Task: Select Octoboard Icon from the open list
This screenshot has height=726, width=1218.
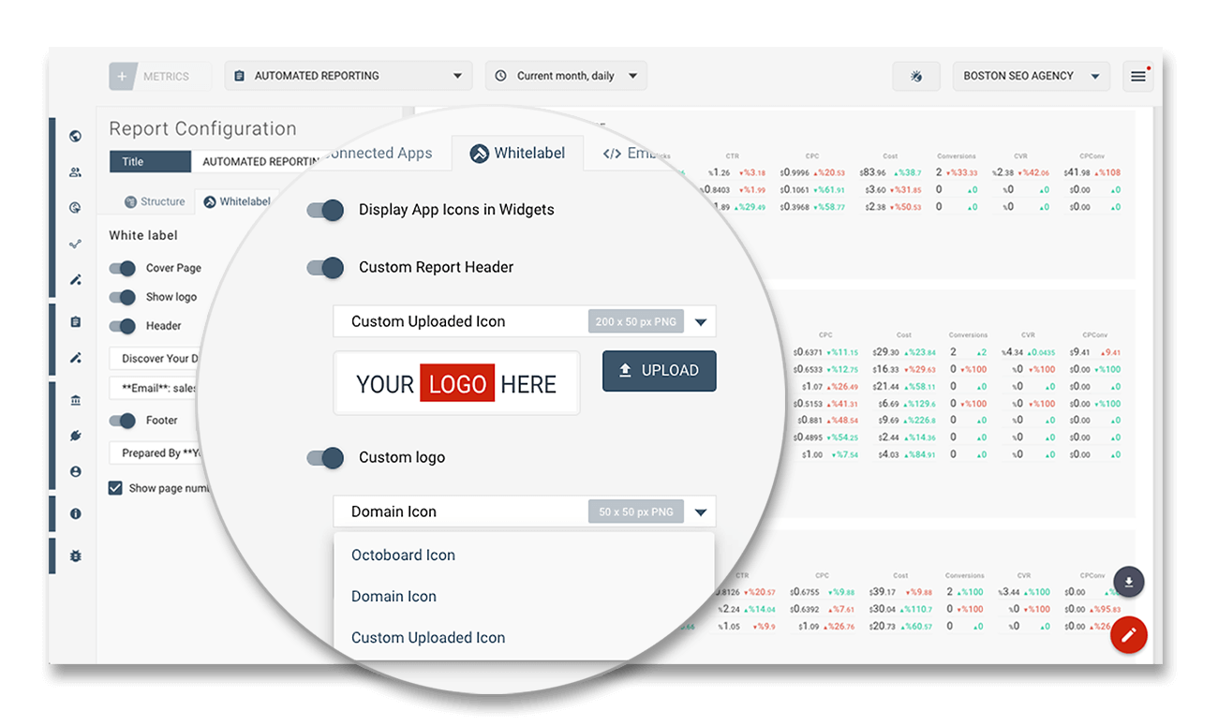Action: (x=403, y=555)
